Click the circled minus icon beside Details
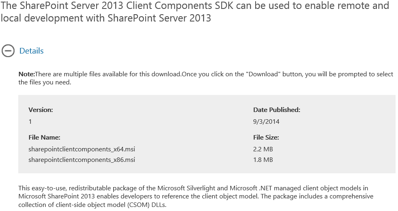The width and height of the screenshot is (398, 211). 8,51
